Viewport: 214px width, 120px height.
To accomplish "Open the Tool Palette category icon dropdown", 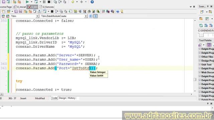I will click(204, 45).
